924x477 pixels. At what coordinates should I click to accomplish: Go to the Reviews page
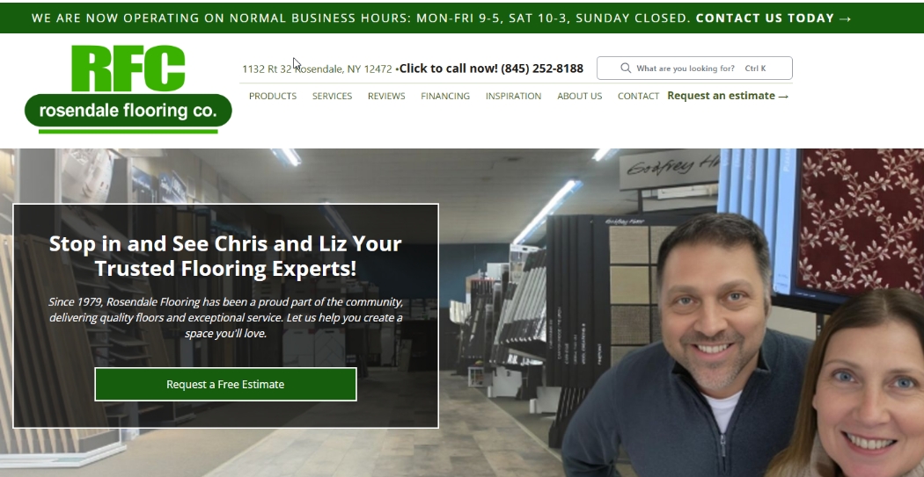click(386, 96)
